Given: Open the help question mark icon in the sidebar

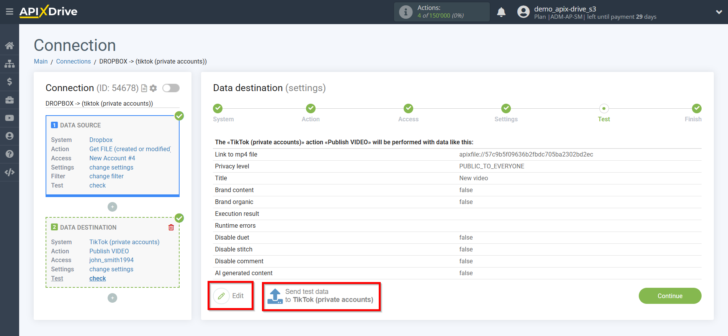Looking at the screenshot, I should click(x=10, y=154).
